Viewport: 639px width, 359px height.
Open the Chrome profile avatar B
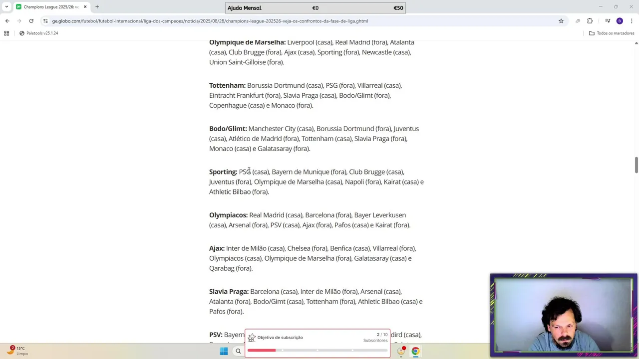(x=620, y=21)
